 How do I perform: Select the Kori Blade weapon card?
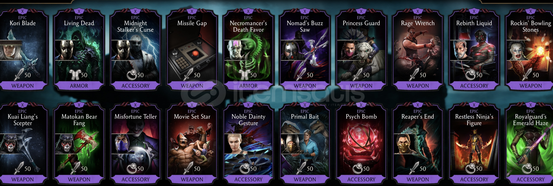[23, 50]
